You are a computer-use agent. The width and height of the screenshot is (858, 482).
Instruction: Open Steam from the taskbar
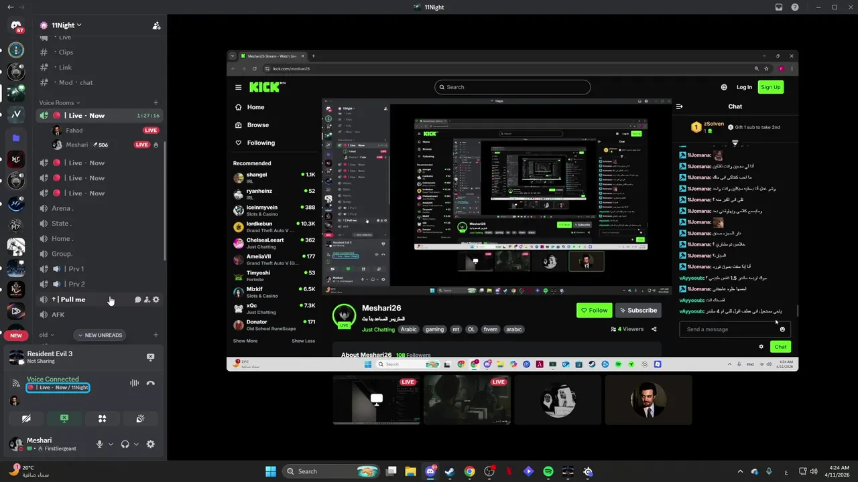click(450, 471)
